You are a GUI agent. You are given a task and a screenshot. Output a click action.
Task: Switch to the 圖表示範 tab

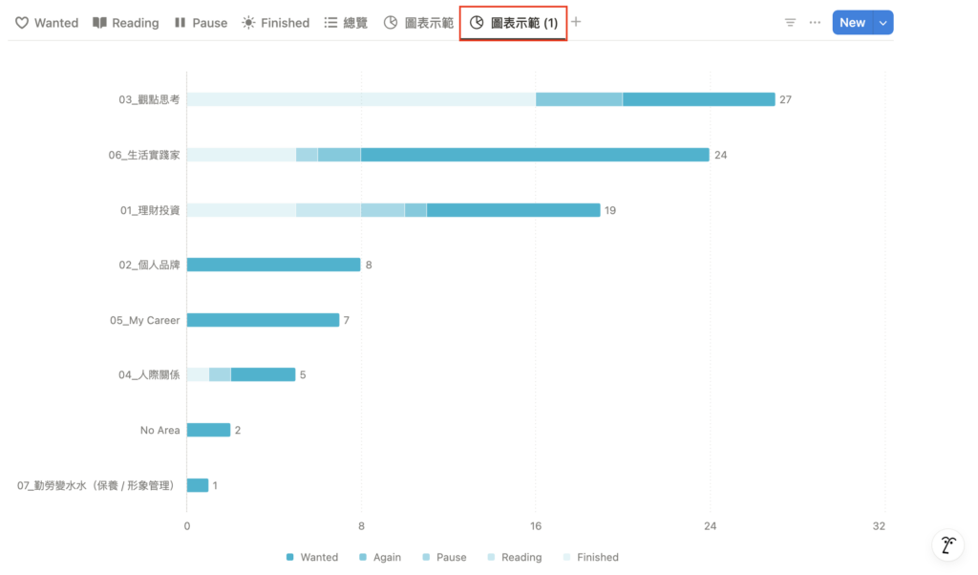click(418, 23)
